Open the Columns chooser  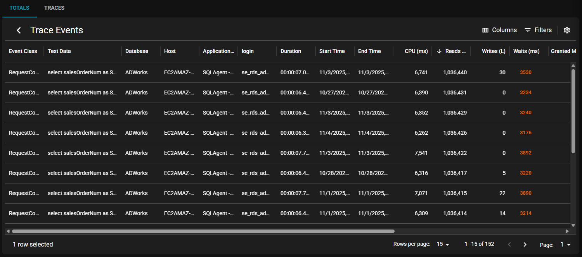pos(499,30)
